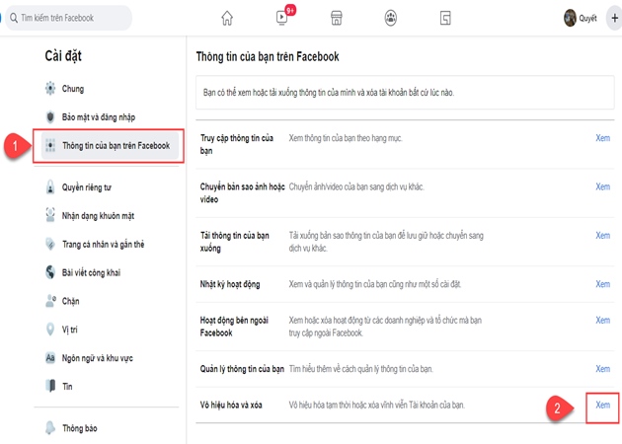
Task: Click description 'Tìm hiểu thêm về cách quản lý'
Action: click(x=360, y=369)
